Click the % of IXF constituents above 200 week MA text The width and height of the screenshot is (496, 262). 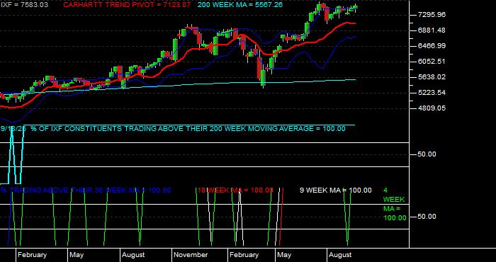188,129
